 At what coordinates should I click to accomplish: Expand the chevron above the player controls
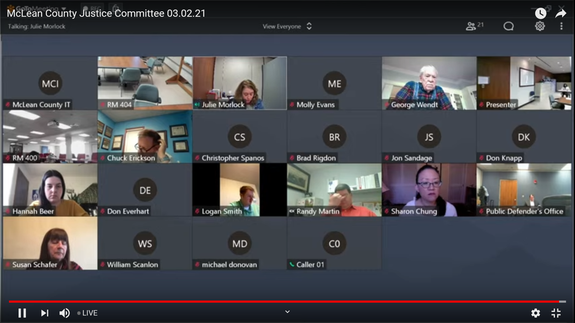tap(287, 312)
